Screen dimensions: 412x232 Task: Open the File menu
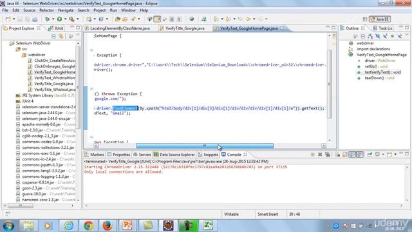pos(5,10)
